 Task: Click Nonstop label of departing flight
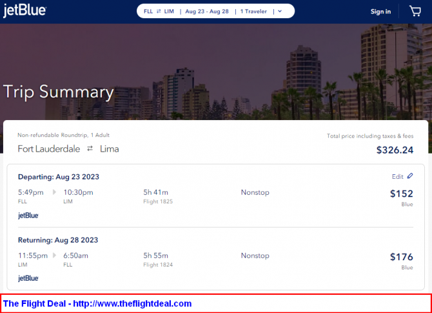point(255,192)
